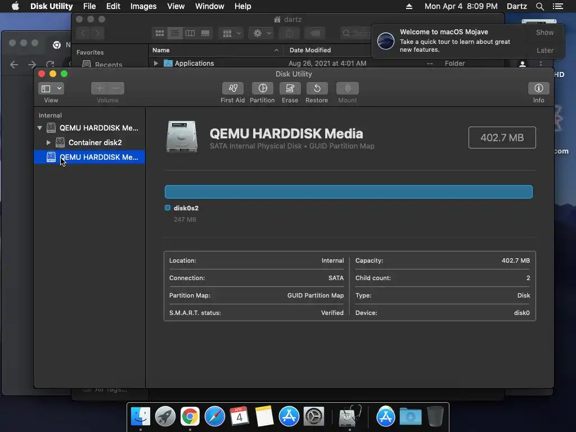Click the Erase toolbar icon
576x432 pixels.
(290, 88)
